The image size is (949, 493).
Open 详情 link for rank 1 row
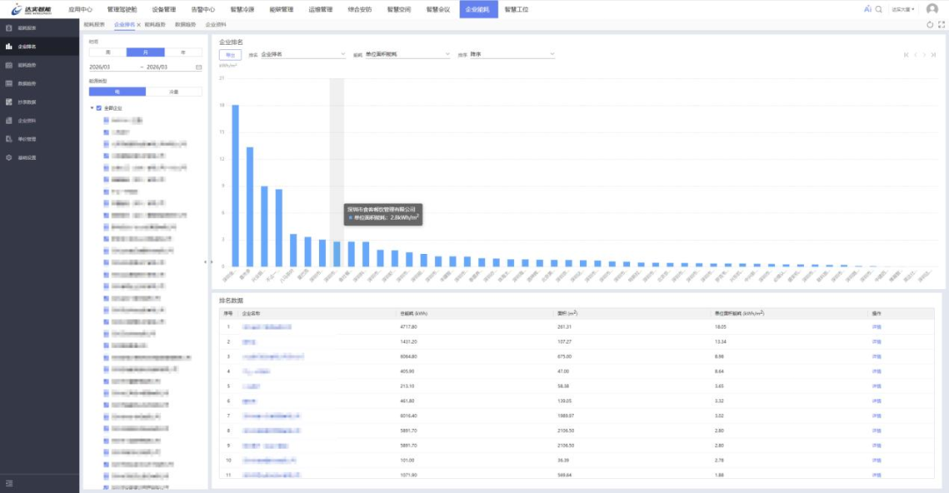(x=876, y=327)
